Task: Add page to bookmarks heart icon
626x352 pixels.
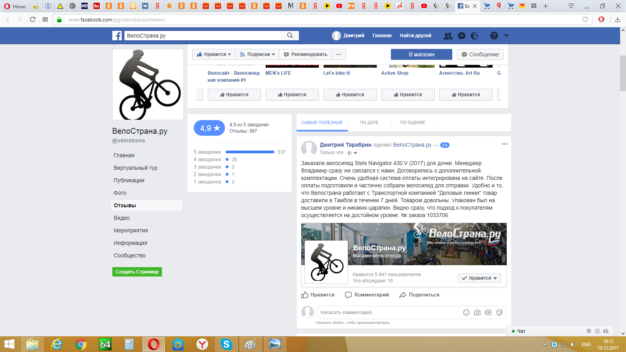Action: coord(585,20)
